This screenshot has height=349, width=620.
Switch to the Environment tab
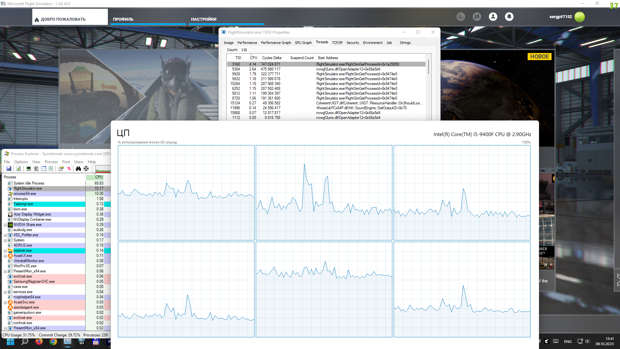click(x=373, y=43)
